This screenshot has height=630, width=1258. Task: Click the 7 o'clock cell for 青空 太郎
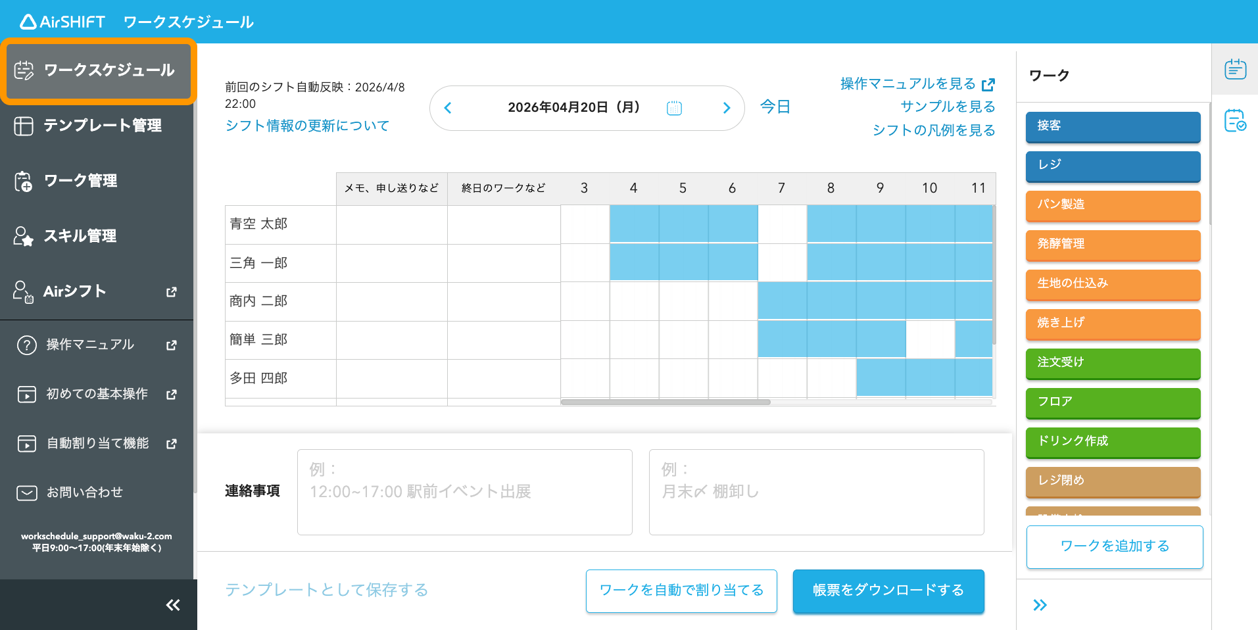pyautogui.click(x=783, y=224)
